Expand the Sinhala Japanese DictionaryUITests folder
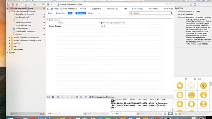The image size is (212, 119). 10,40
